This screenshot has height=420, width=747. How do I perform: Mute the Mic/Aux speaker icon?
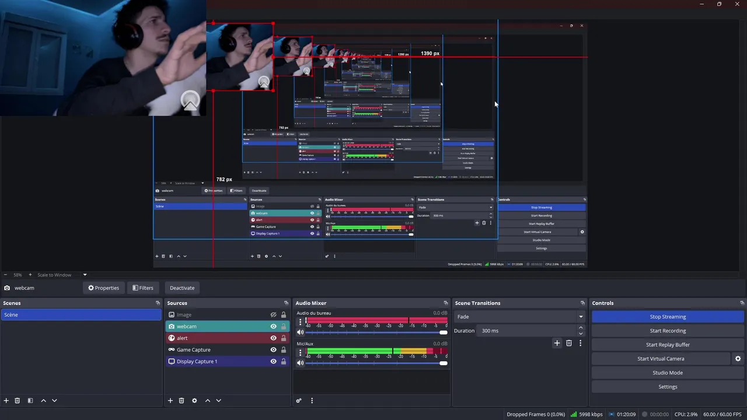301,363
